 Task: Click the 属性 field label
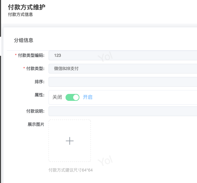click(40, 95)
